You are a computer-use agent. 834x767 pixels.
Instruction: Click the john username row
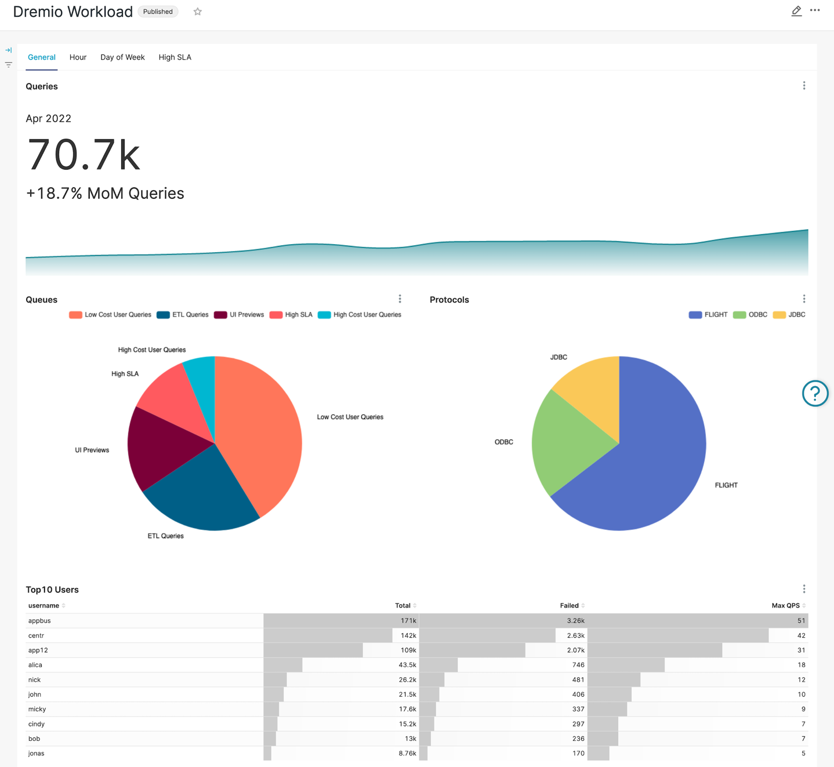point(34,695)
